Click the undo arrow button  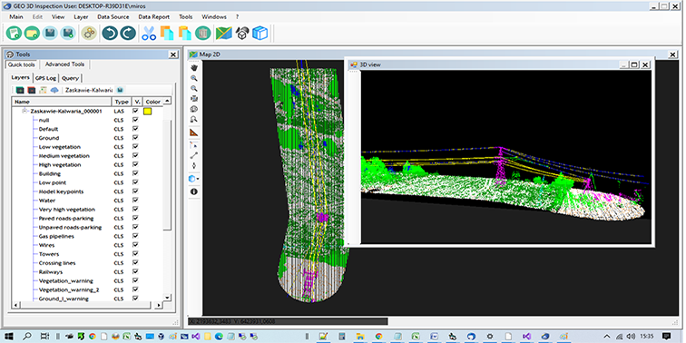click(110, 33)
